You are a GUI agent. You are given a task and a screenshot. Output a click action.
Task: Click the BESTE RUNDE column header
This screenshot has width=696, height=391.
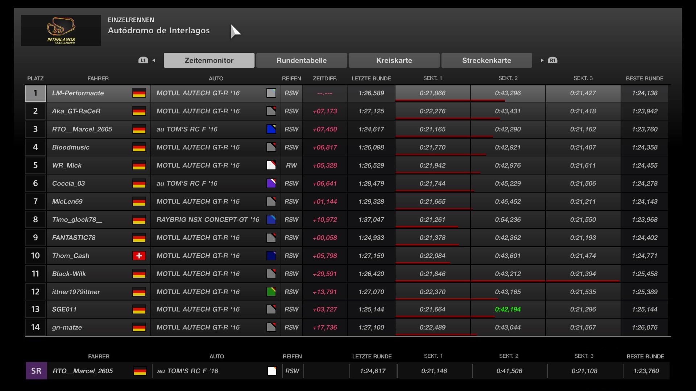point(645,79)
